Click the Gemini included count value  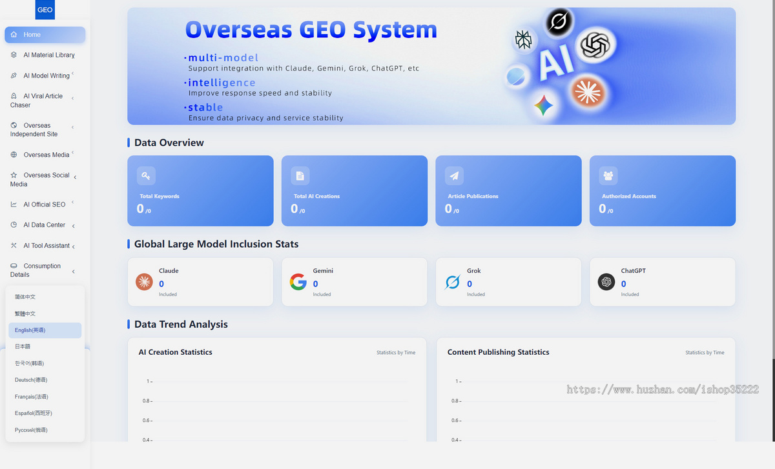316,284
